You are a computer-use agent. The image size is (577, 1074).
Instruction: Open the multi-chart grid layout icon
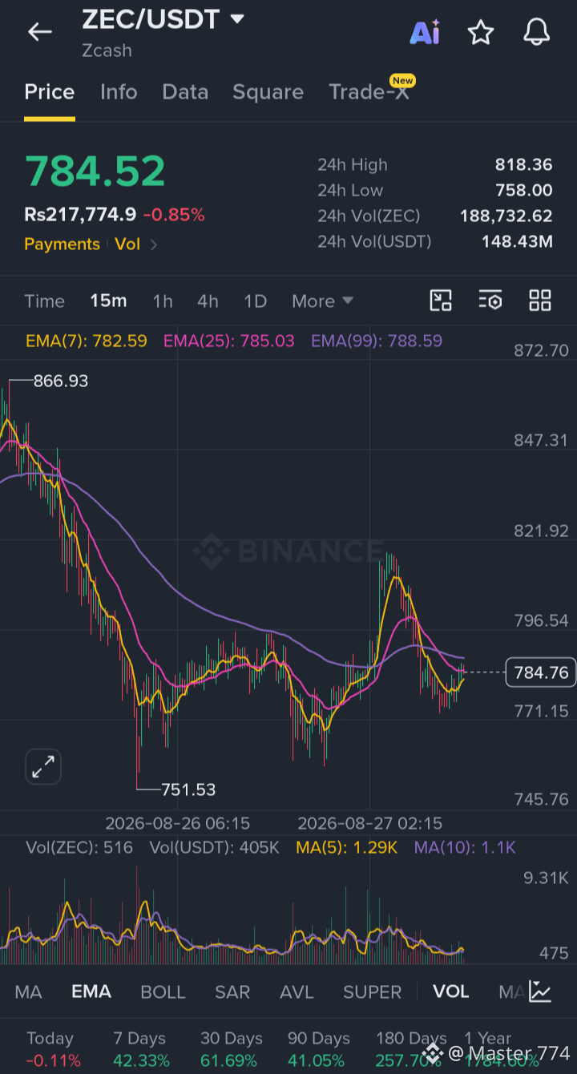click(x=540, y=301)
